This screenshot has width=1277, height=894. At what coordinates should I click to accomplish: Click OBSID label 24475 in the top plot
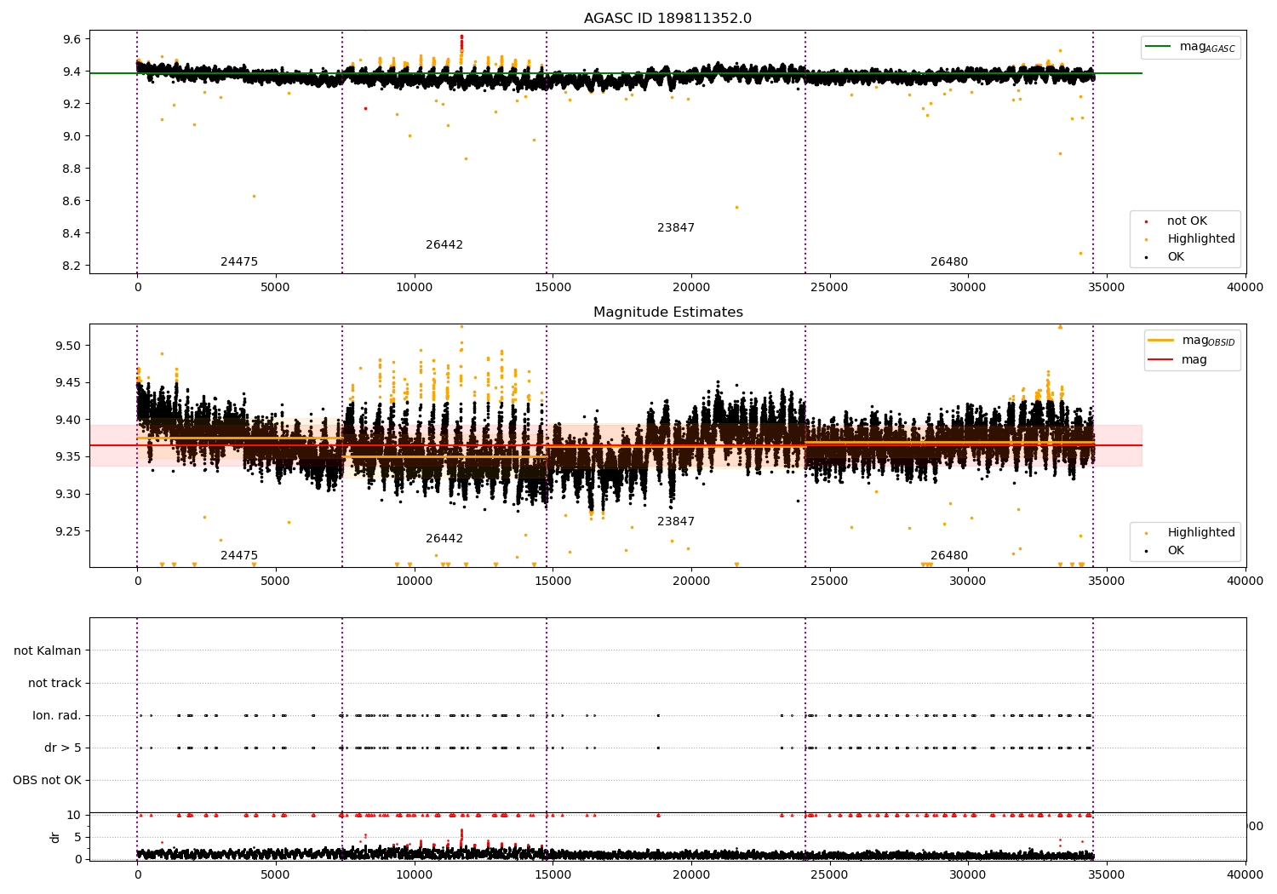239,261
